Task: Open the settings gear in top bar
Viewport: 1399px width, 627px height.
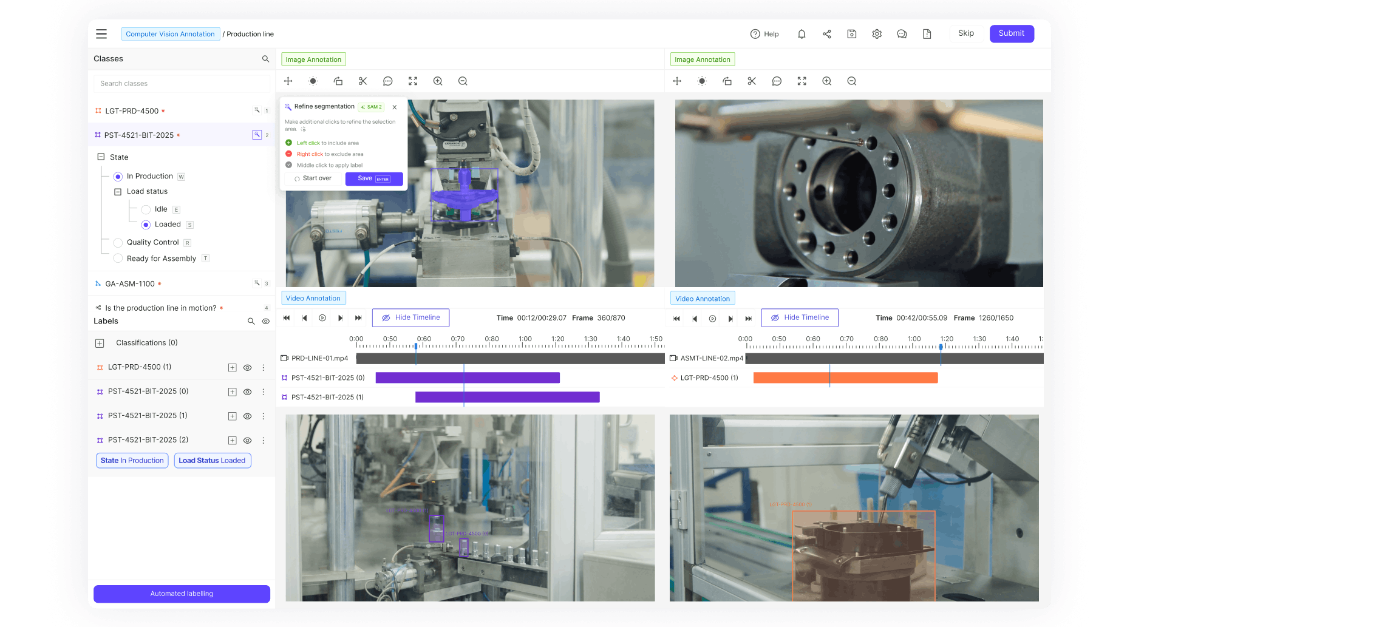Action: (877, 34)
